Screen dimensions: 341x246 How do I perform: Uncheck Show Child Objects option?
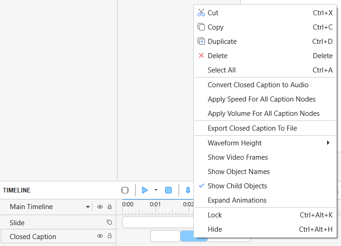pos(265,186)
